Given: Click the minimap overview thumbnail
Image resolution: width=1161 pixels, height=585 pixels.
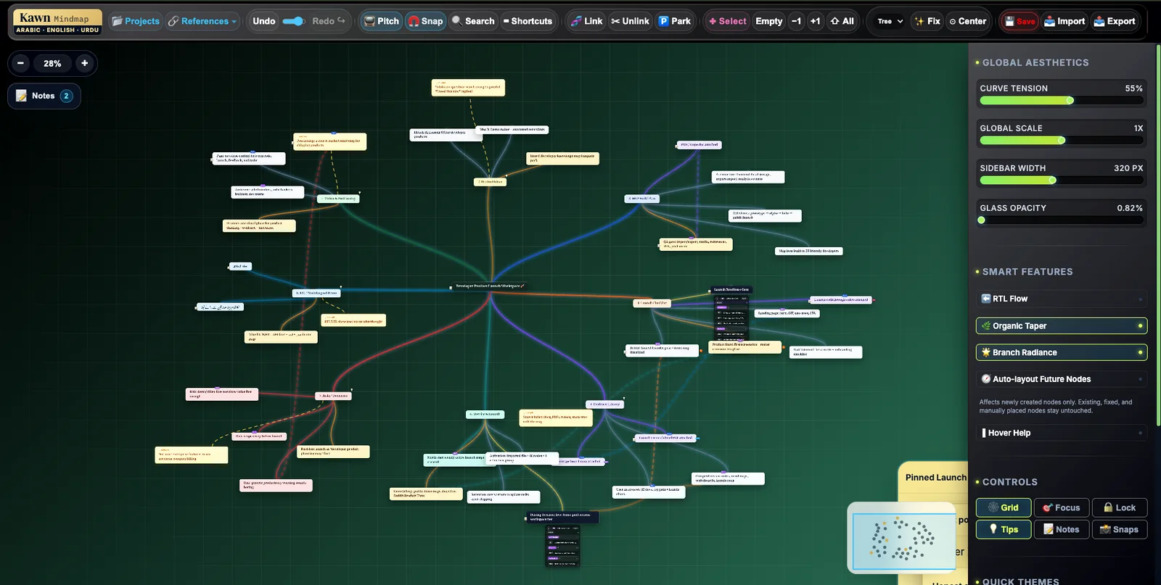Looking at the screenshot, I should click(902, 536).
